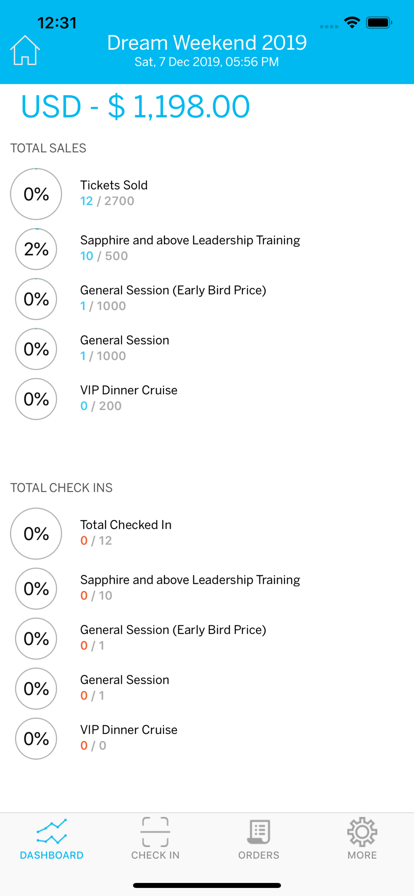
Task: Select General Session 0 / 1 check-in row
Action: (207, 688)
